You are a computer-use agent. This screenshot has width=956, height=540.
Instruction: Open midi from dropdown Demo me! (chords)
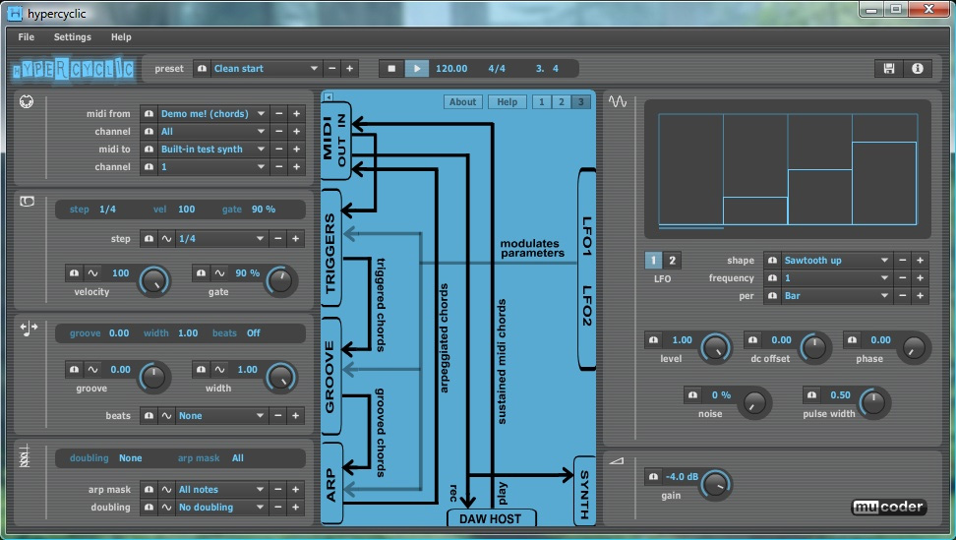pos(212,113)
